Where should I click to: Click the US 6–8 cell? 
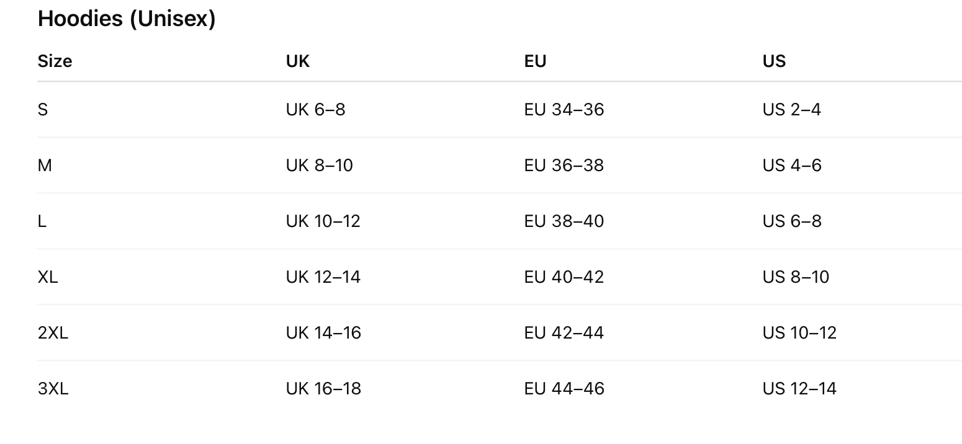click(x=792, y=221)
